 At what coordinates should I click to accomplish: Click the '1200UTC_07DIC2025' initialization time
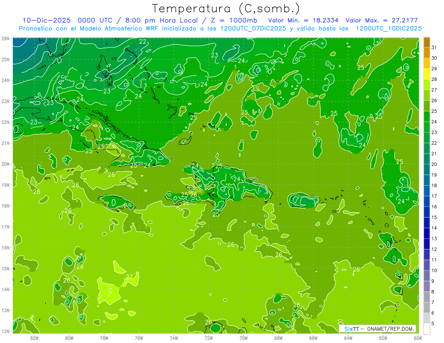pyautogui.click(x=253, y=28)
